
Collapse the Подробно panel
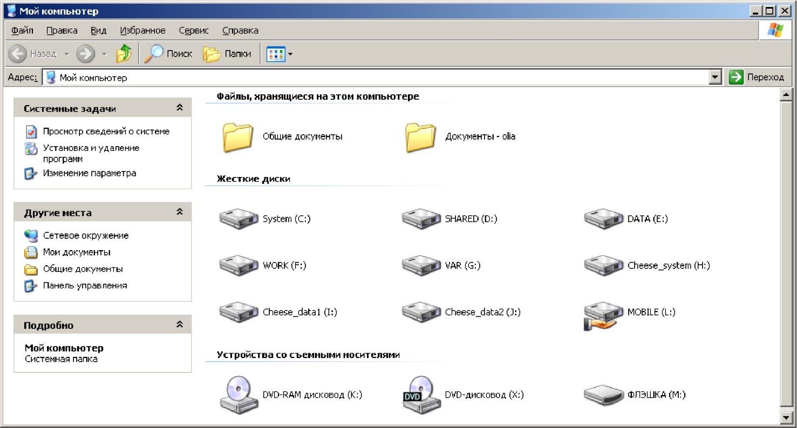tap(180, 325)
